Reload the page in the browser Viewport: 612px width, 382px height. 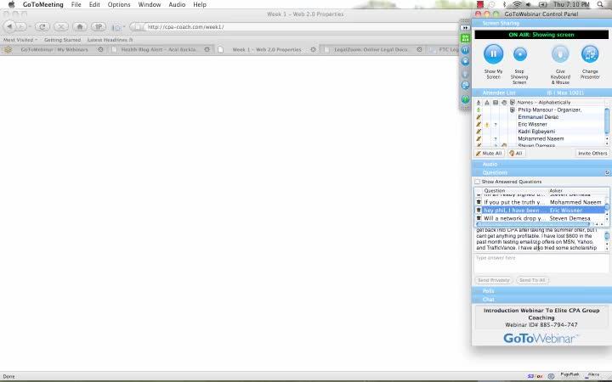pos(42,26)
